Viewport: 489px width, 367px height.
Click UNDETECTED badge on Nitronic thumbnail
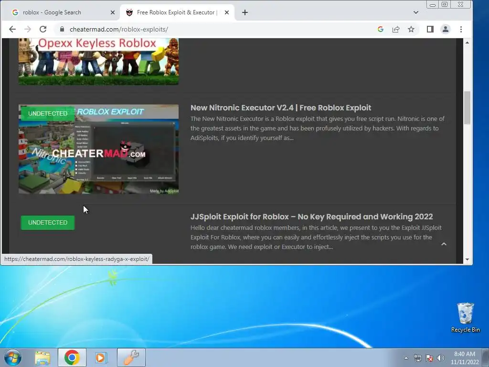[x=48, y=114]
